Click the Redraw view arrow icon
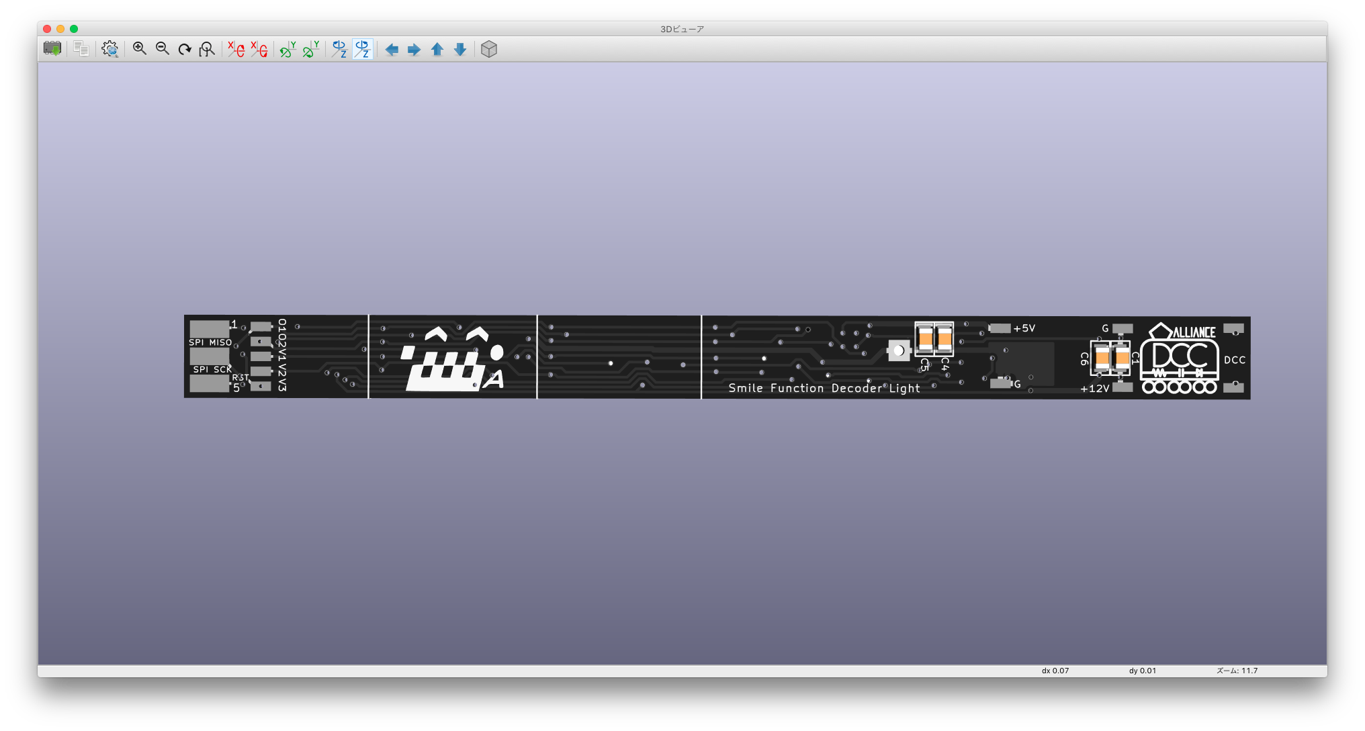1365x731 pixels. [x=185, y=49]
